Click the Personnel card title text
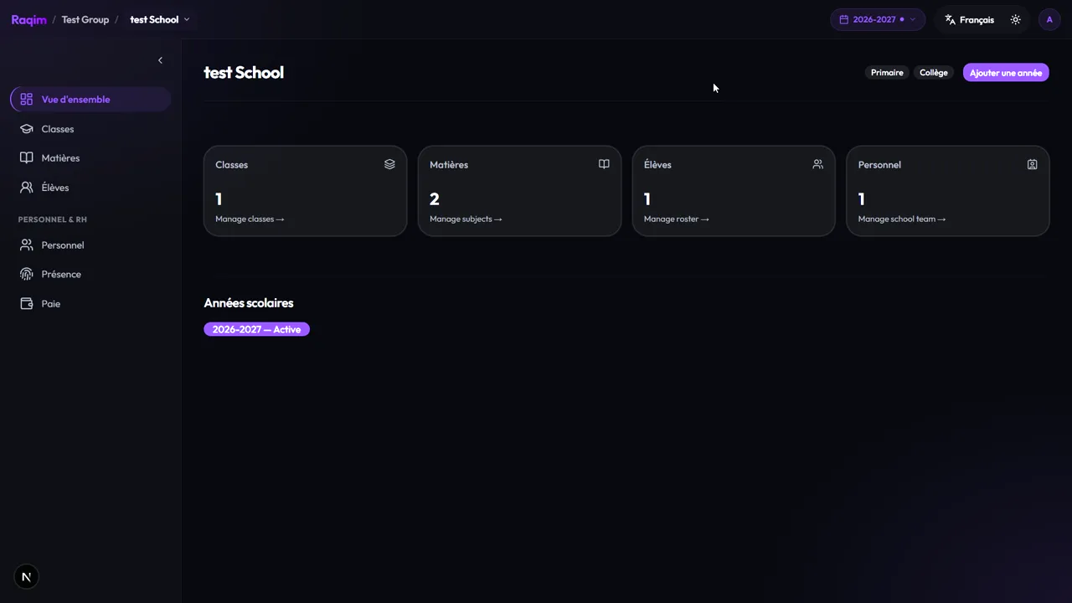This screenshot has height=603, width=1072. click(879, 165)
